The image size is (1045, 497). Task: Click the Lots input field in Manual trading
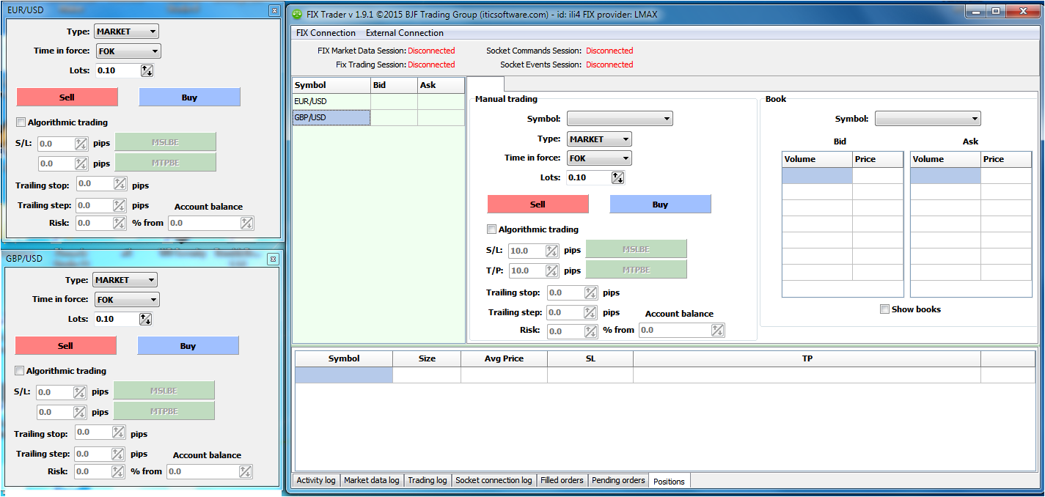click(588, 177)
